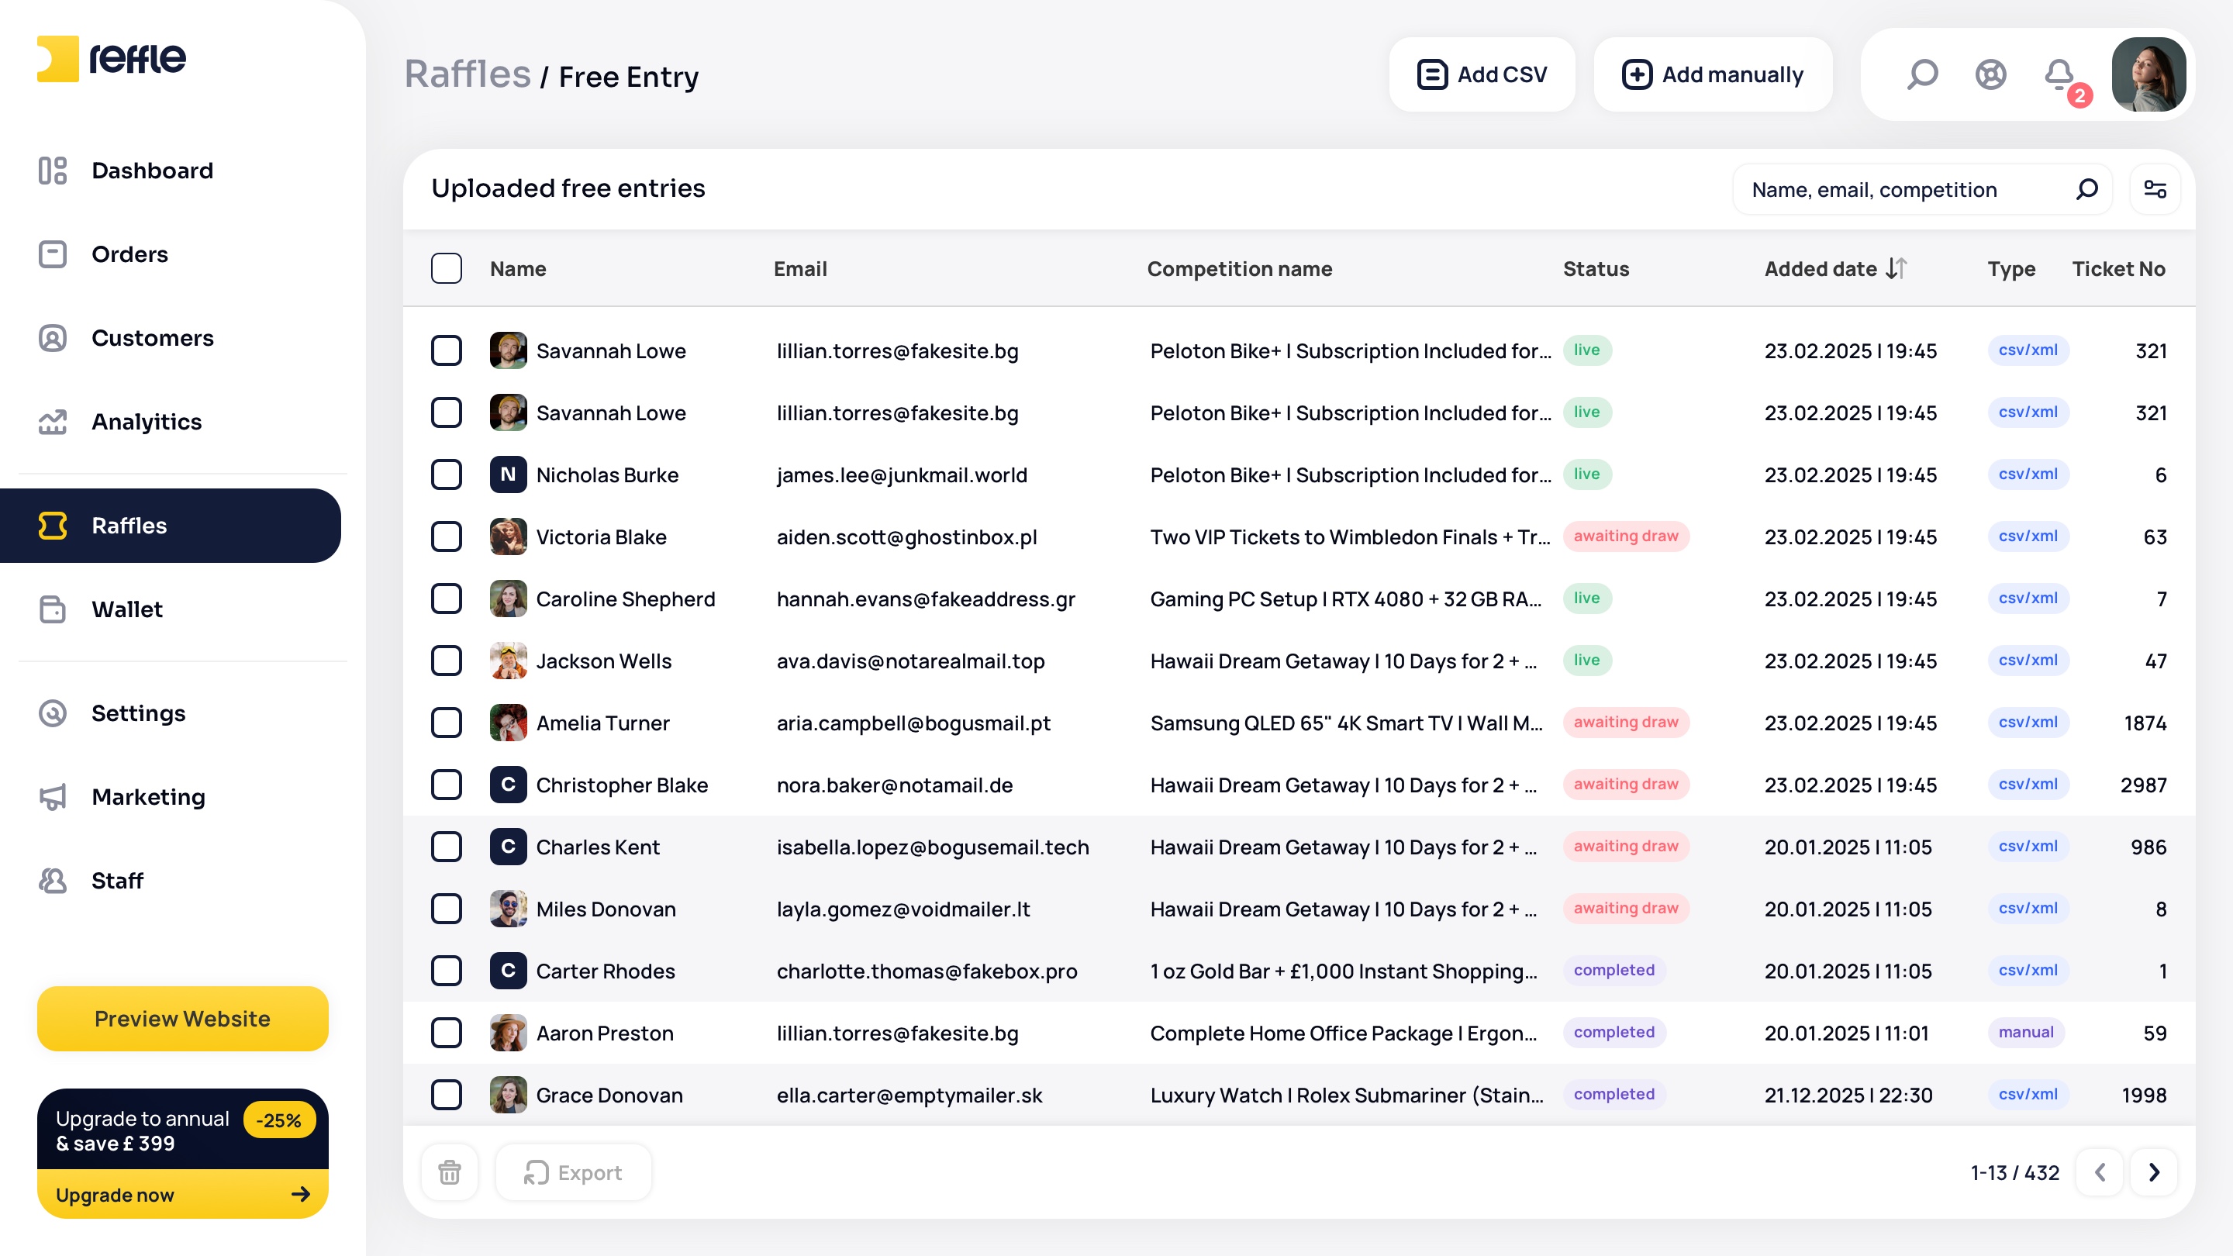This screenshot has width=2233, height=1256.
Task: Click the Add CSV button
Action: point(1482,74)
